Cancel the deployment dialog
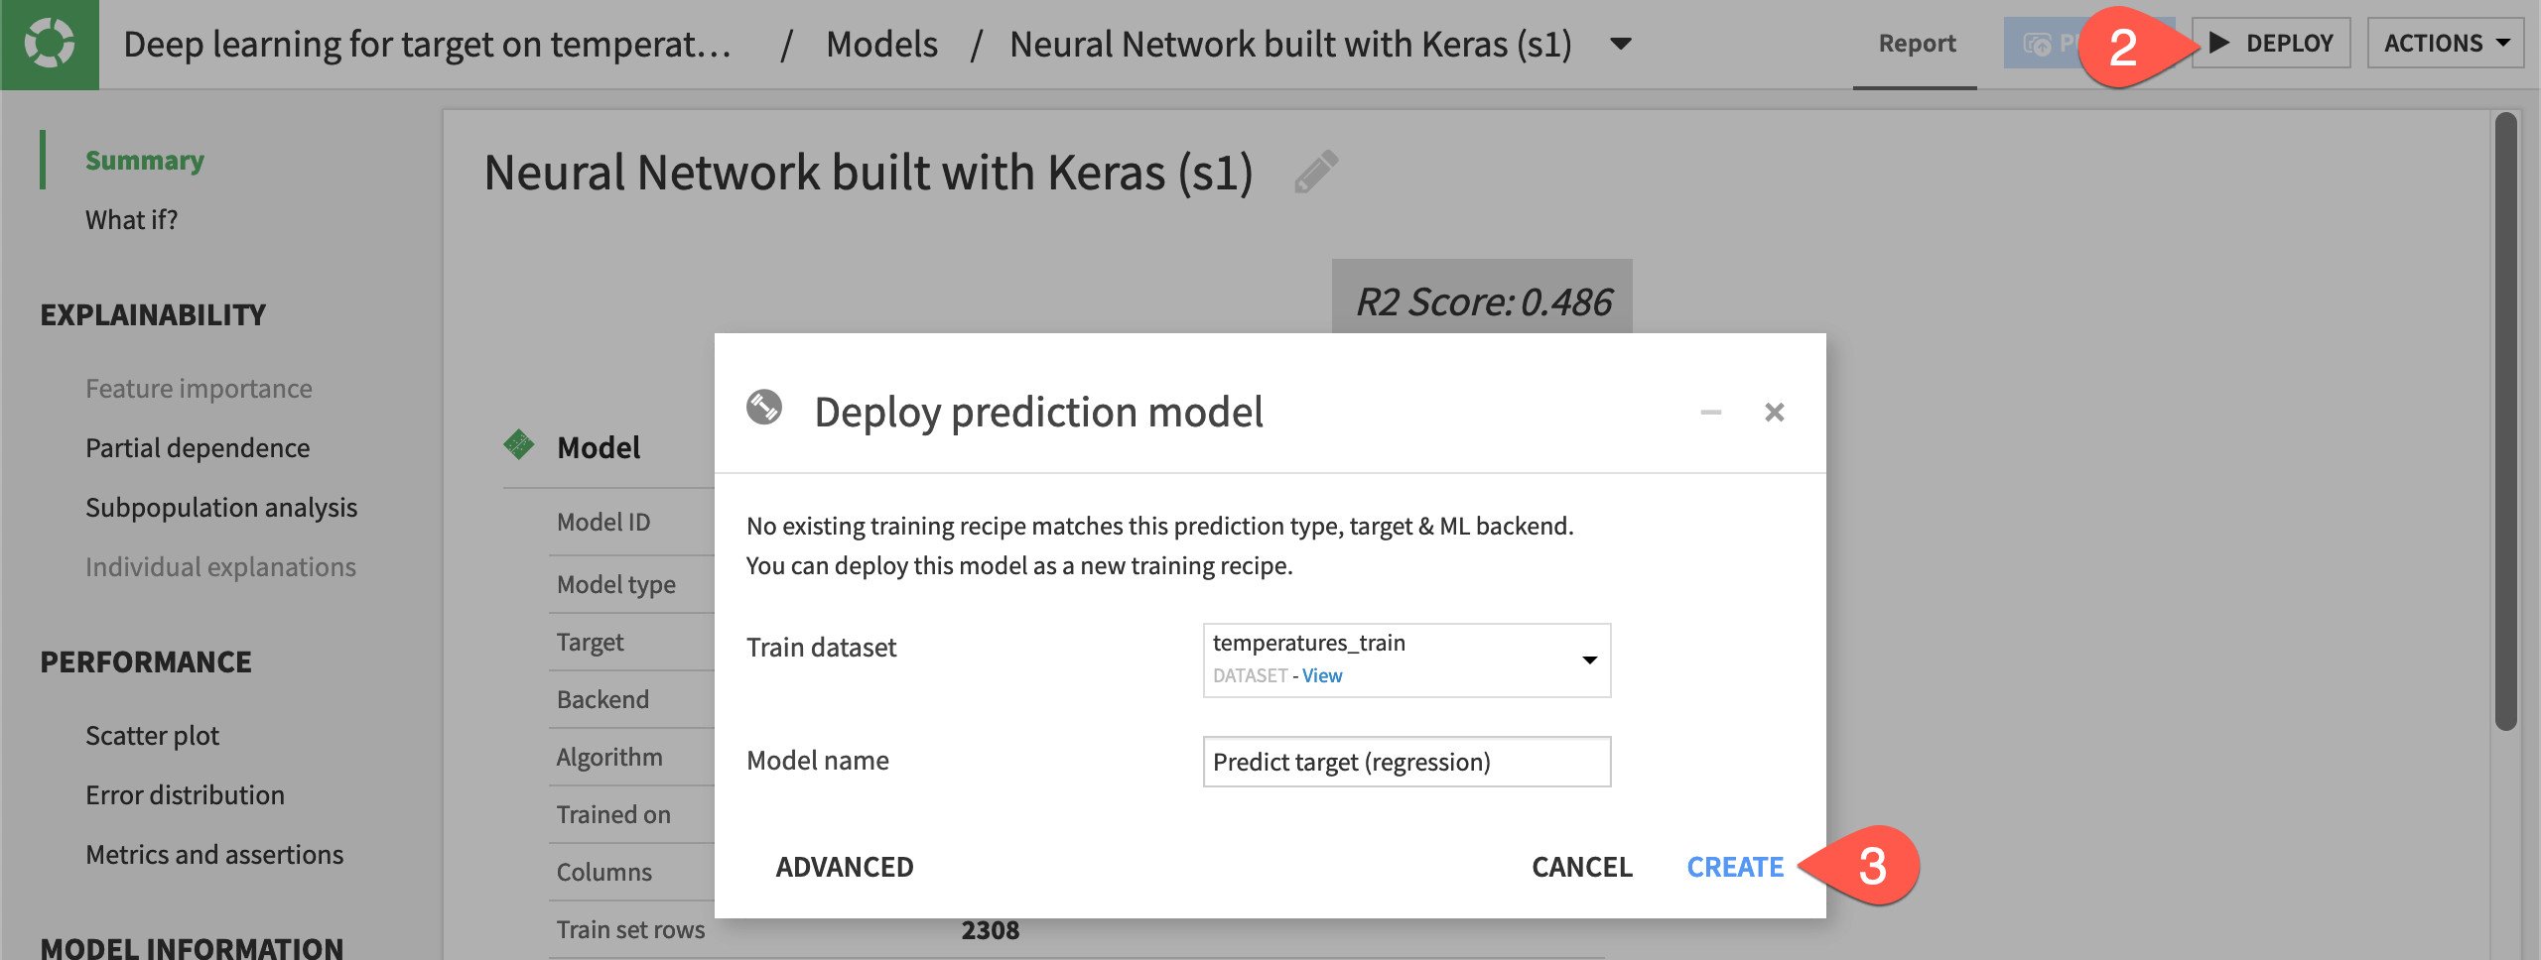 click(x=1582, y=867)
